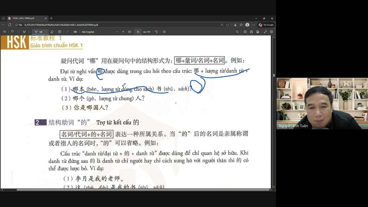This screenshot has width=368, height=207.
Task: Open browser extensions icon
Action: pos(235,25)
